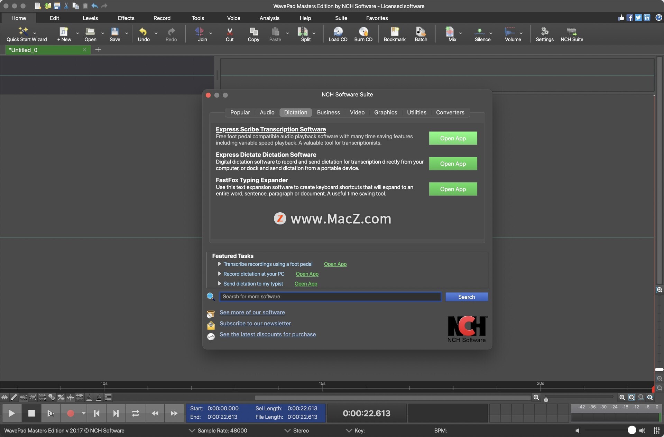Click the thumbs-up like icon
This screenshot has height=437, width=664.
tap(621, 18)
